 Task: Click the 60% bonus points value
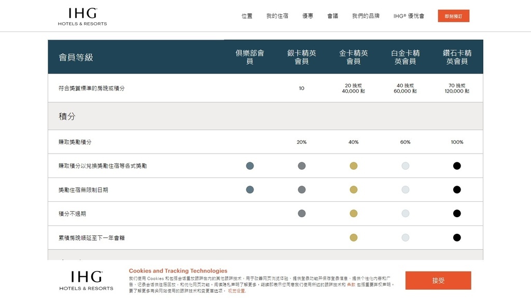(x=405, y=142)
